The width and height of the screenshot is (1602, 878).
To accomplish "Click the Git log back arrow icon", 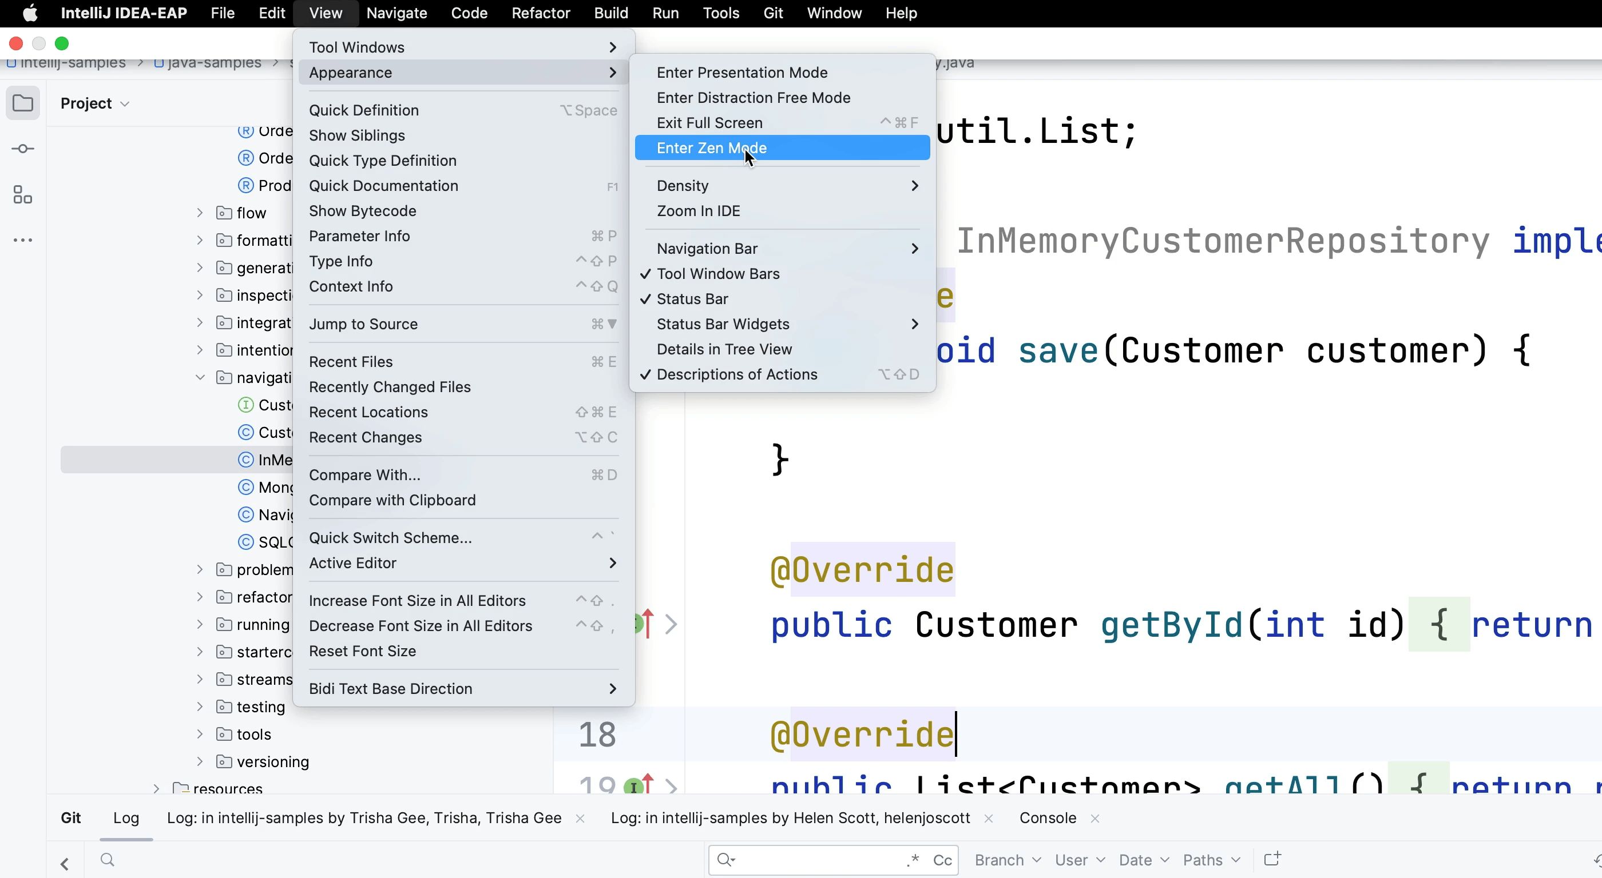I will pos(65,863).
